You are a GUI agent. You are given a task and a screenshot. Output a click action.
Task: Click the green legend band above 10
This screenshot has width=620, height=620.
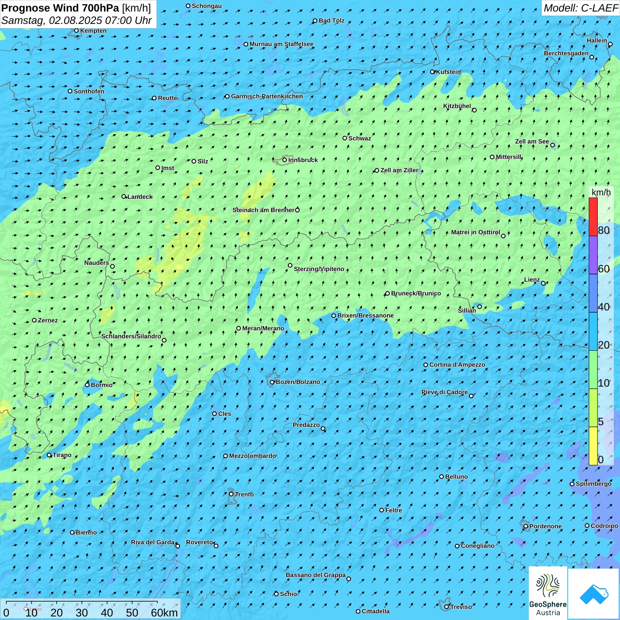(593, 369)
